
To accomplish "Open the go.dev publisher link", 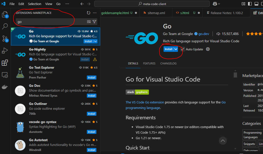I will pyautogui.click(x=204, y=34).
